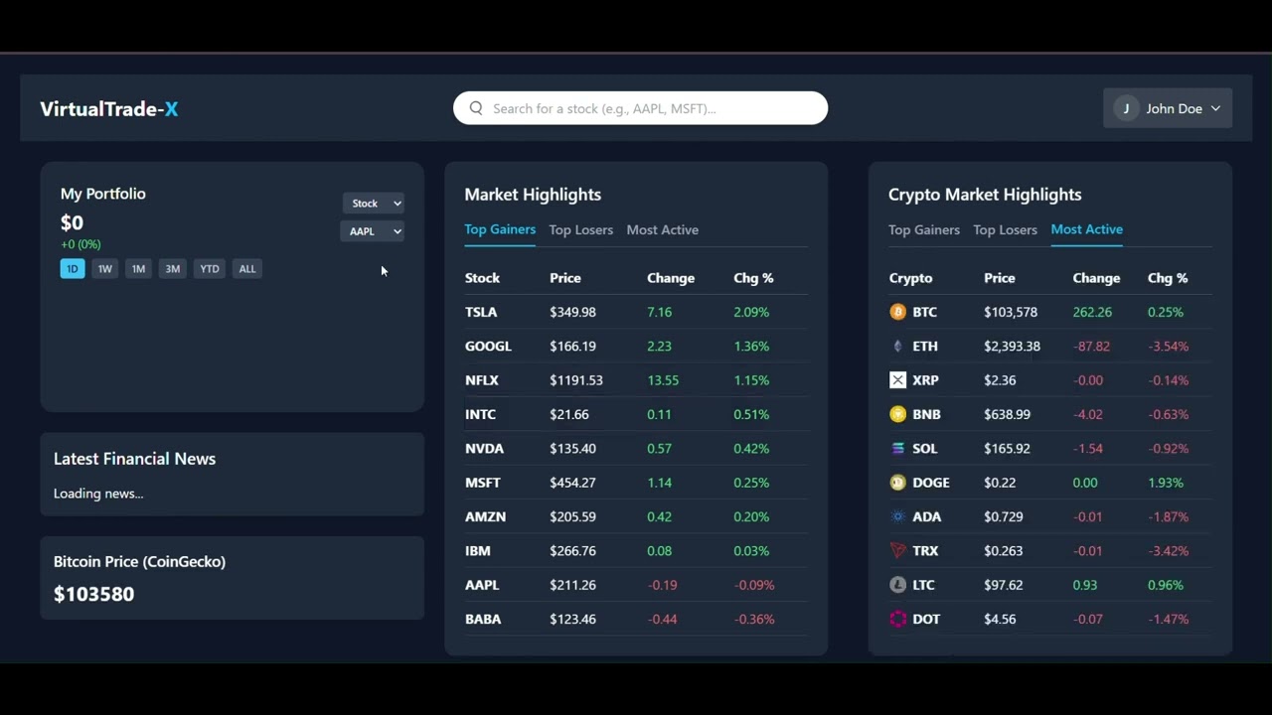Click the Stock column header

[x=483, y=278]
